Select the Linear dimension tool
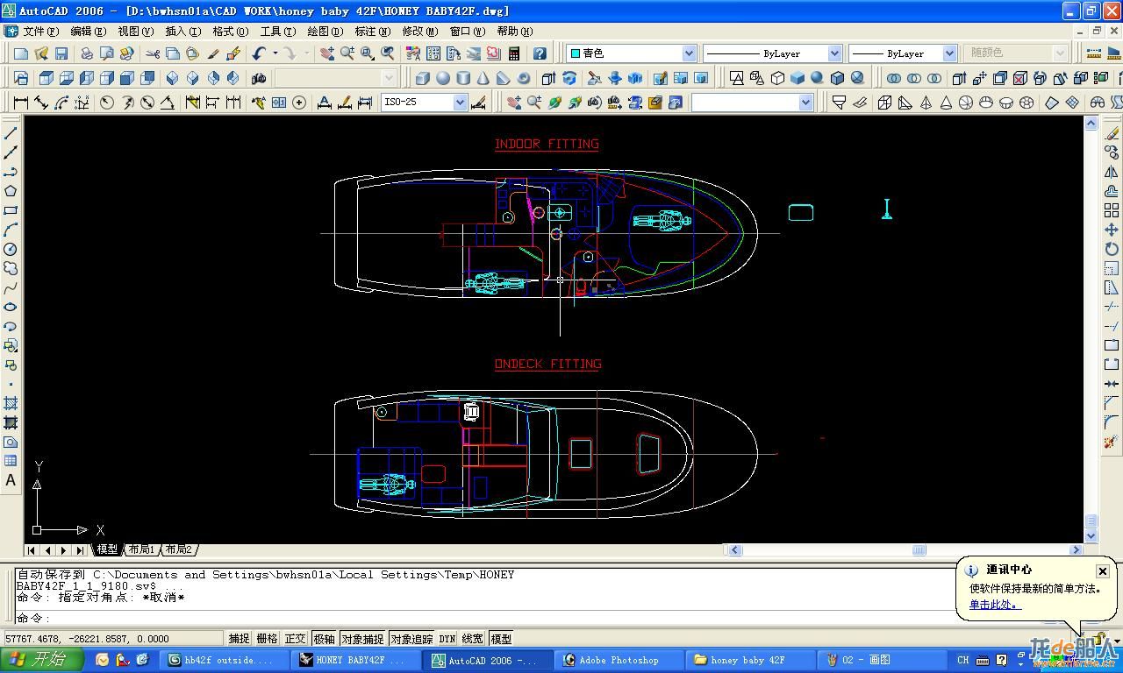 21,103
